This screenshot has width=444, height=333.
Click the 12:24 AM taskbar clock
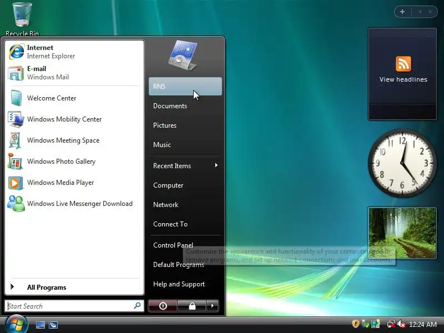(423, 324)
